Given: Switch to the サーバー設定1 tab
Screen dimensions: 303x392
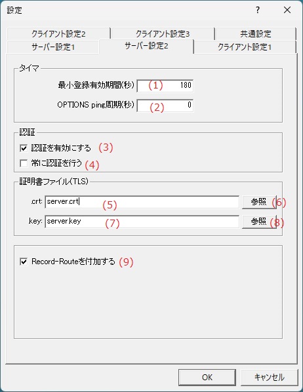Looking at the screenshot, I should pos(52,47).
